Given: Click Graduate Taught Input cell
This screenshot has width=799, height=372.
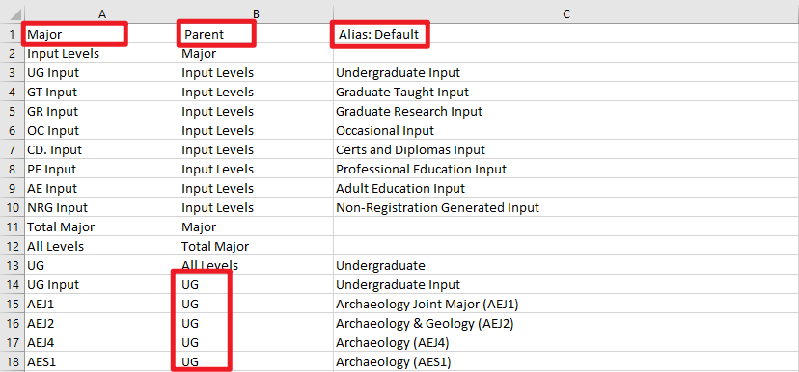Looking at the screenshot, I should 566,92.
